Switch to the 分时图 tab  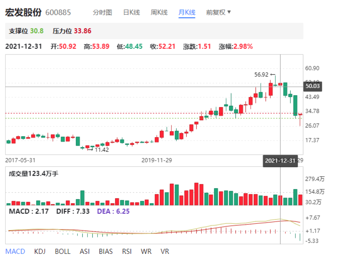tap(102, 12)
